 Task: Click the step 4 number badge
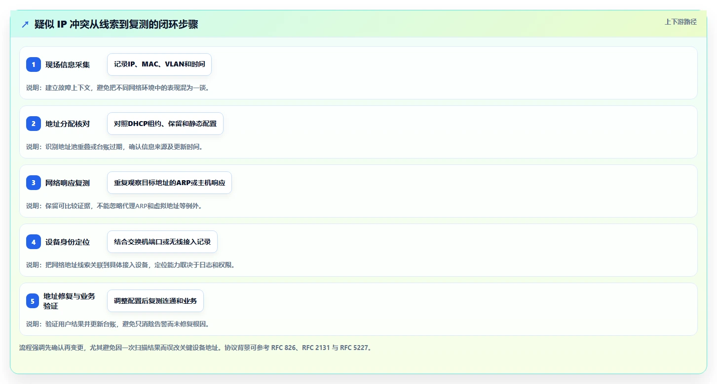34,242
